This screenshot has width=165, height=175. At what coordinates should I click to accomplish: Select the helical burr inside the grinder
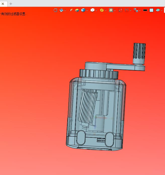(x=88, y=107)
